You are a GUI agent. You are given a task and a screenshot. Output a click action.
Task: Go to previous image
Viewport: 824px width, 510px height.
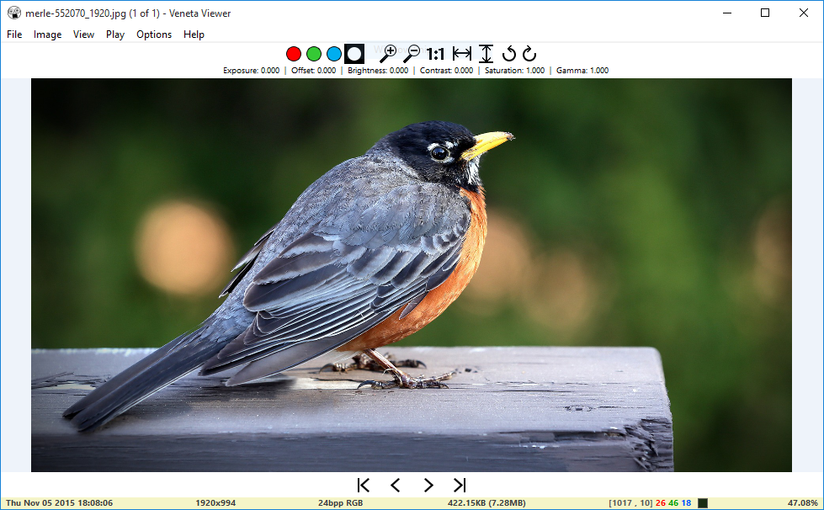pyautogui.click(x=396, y=485)
